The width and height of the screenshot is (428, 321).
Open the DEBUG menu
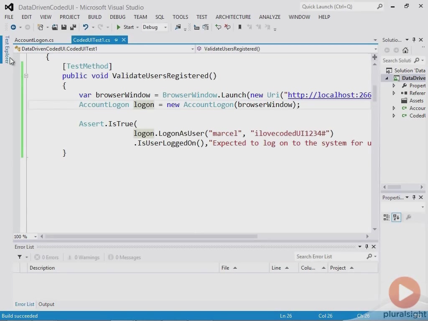117,17
